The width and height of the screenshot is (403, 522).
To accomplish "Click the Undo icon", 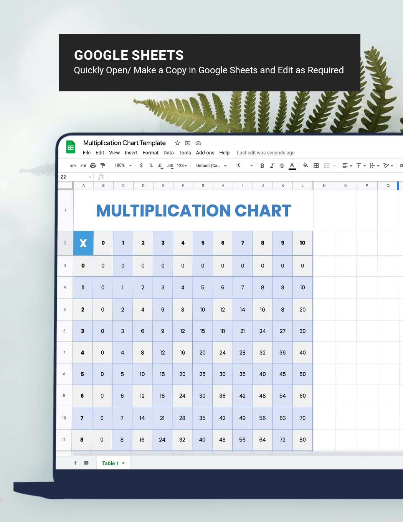I will [73, 165].
